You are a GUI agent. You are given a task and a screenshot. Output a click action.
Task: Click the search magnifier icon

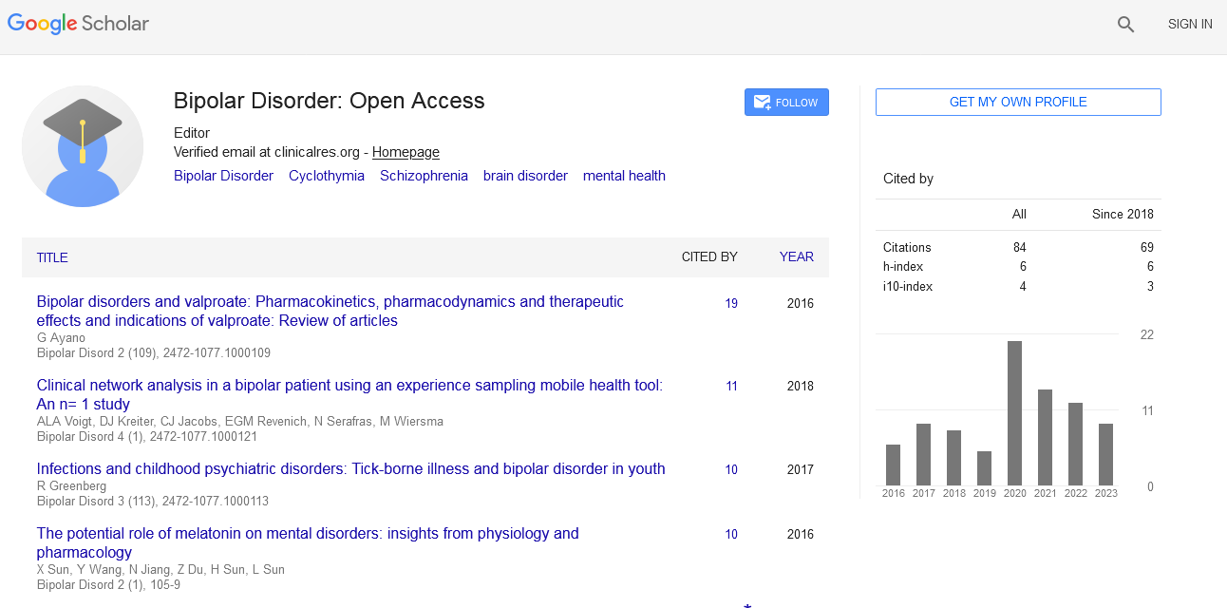click(1125, 25)
